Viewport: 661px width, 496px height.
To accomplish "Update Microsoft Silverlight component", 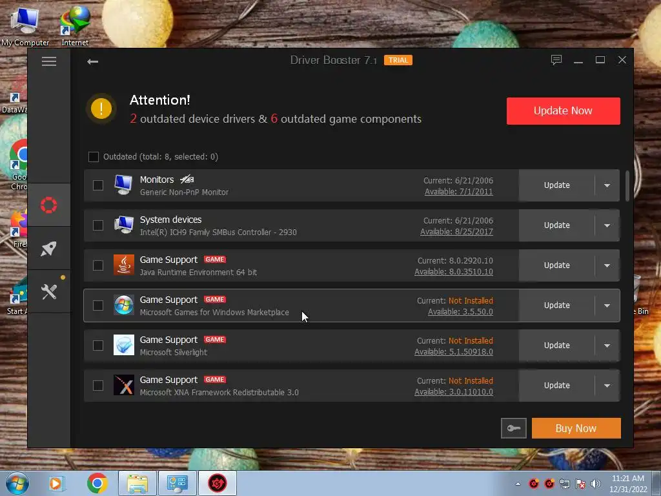I will pyautogui.click(x=557, y=346).
